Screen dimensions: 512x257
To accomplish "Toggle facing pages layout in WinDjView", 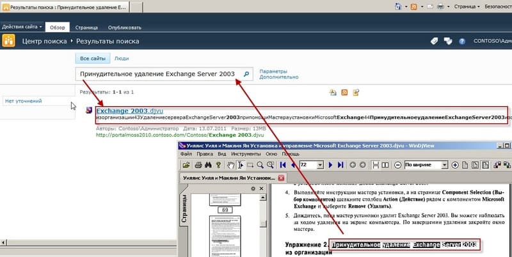I will click(385, 165).
